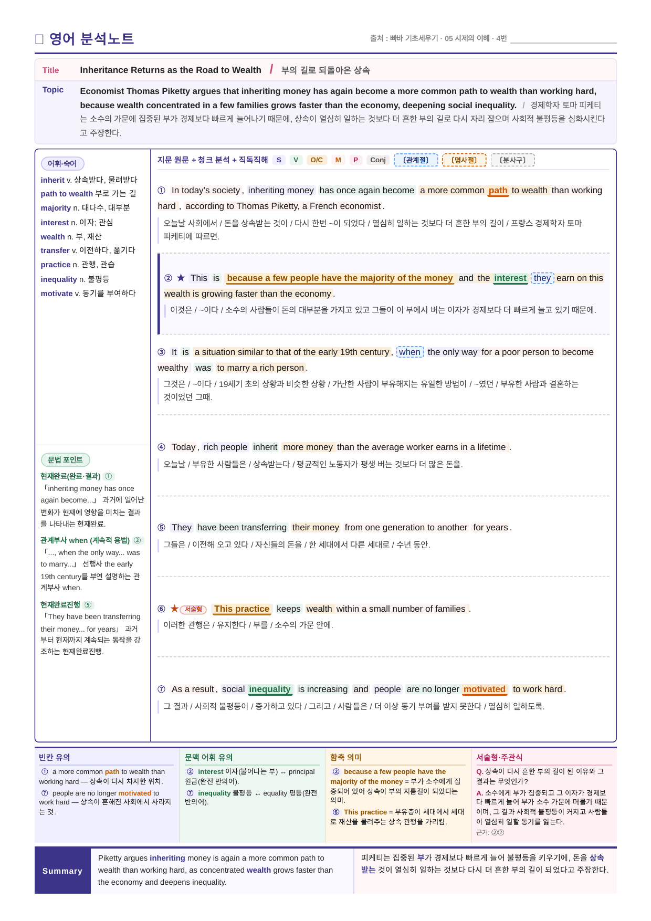Click the 분사구 dashed legend tag
The height and width of the screenshot is (921, 651).
point(512,160)
